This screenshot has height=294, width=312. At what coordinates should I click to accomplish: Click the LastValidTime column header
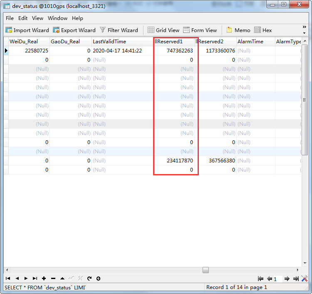pos(122,41)
